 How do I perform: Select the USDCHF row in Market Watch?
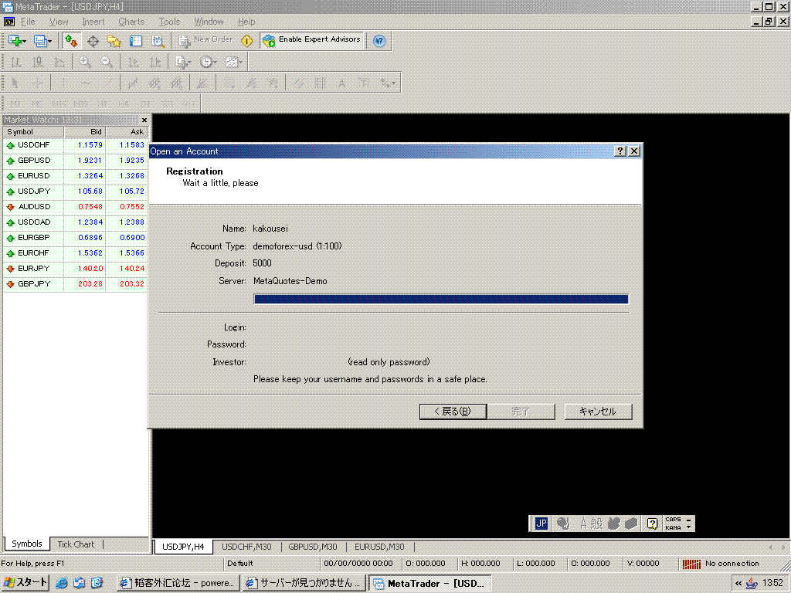75,144
